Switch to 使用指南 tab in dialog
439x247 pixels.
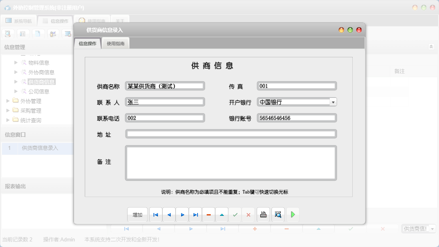[116, 44]
